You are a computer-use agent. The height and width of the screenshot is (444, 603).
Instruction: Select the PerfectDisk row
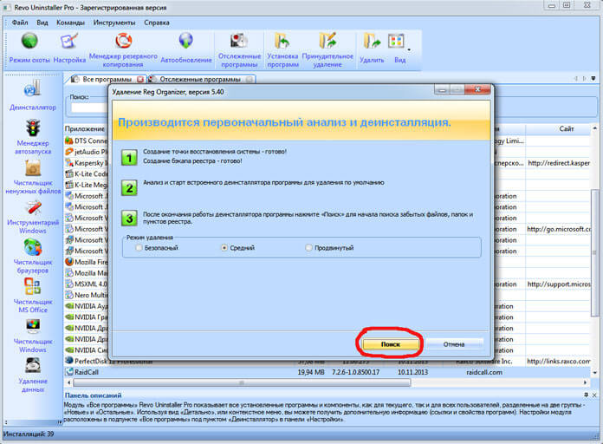327,362
